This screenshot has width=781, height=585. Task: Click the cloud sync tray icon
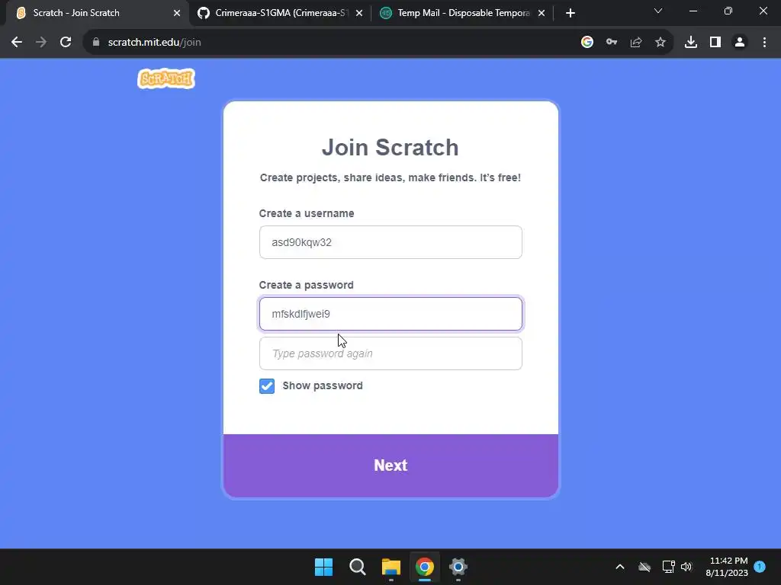[x=644, y=567]
